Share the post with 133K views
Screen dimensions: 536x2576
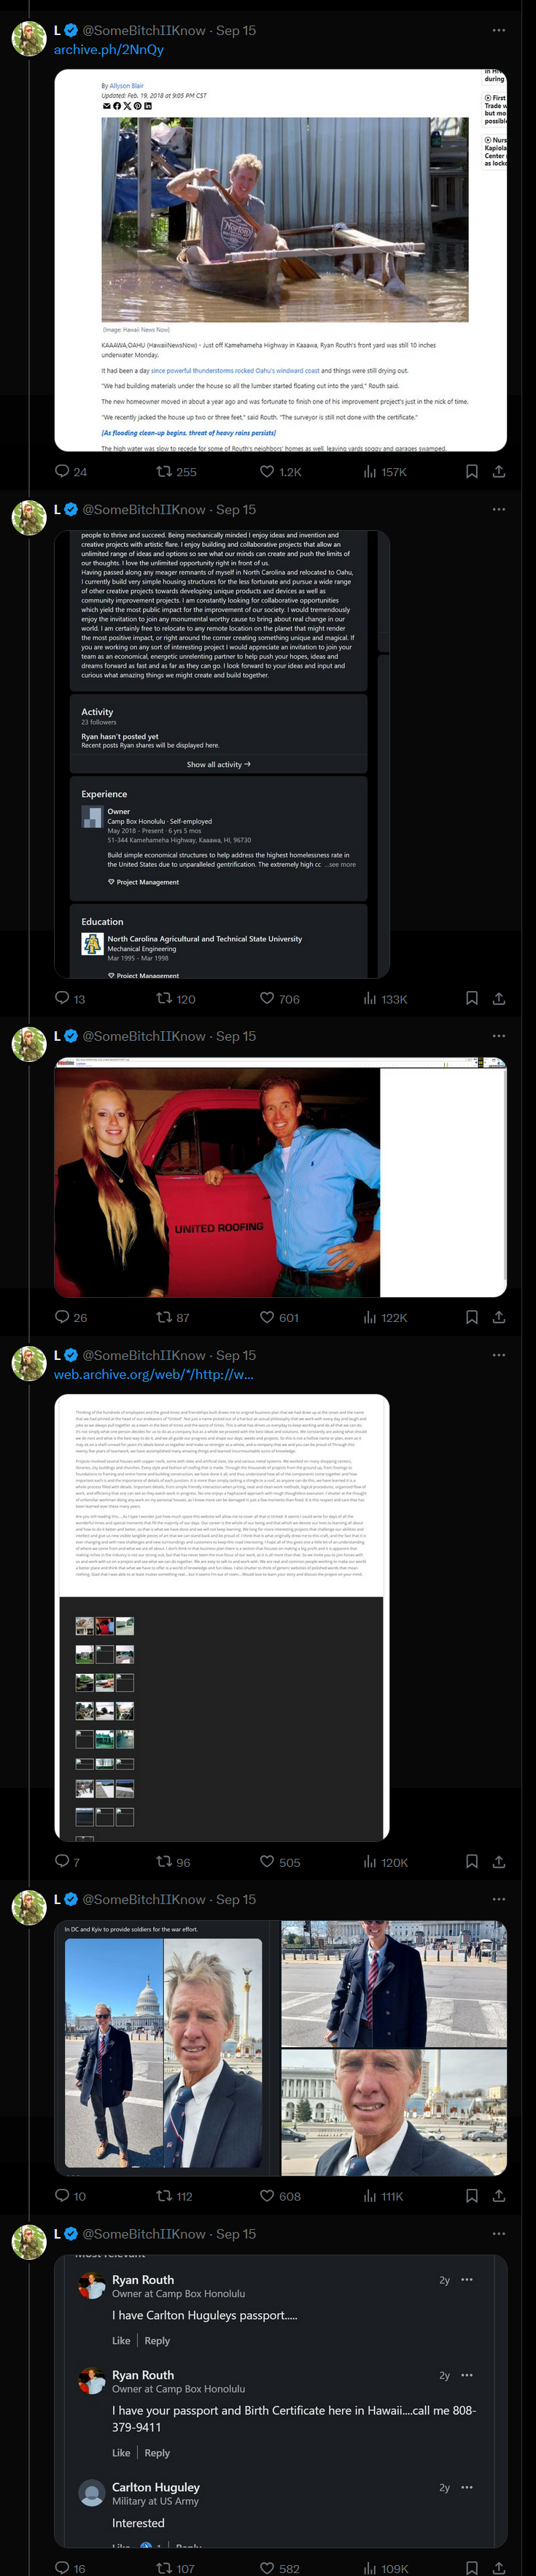tap(499, 998)
